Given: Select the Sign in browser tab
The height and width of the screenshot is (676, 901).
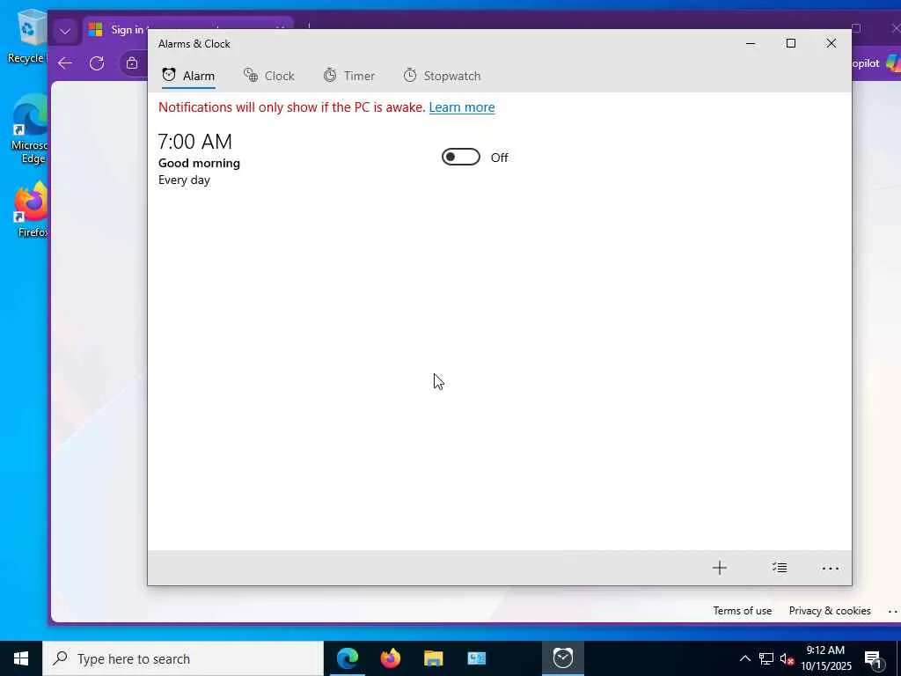Looking at the screenshot, I should 119,30.
